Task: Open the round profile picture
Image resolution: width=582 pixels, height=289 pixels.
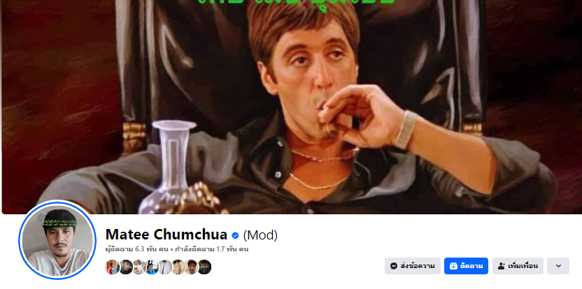Action: click(57, 239)
